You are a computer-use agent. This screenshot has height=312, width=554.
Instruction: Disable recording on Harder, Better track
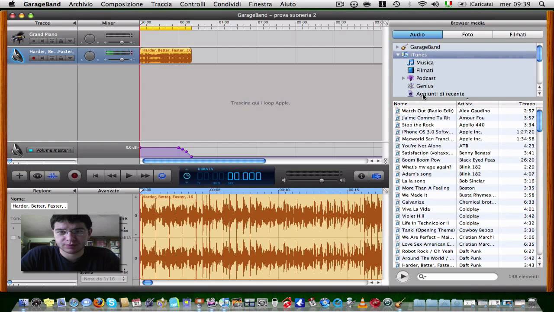pyautogui.click(x=33, y=58)
